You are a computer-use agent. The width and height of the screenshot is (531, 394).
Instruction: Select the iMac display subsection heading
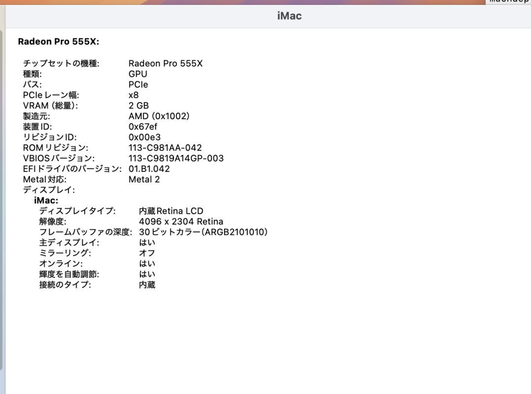click(x=45, y=200)
